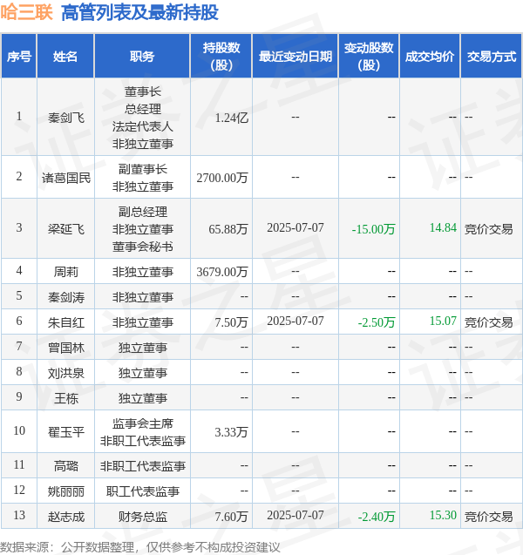
Task: Select the name 翟玉平
Action: [66, 432]
